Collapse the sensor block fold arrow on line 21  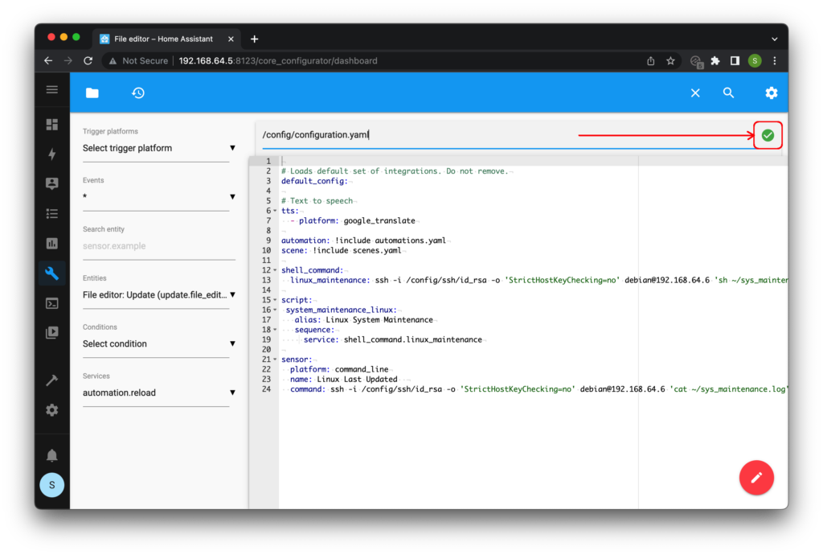tap(275, 360)
